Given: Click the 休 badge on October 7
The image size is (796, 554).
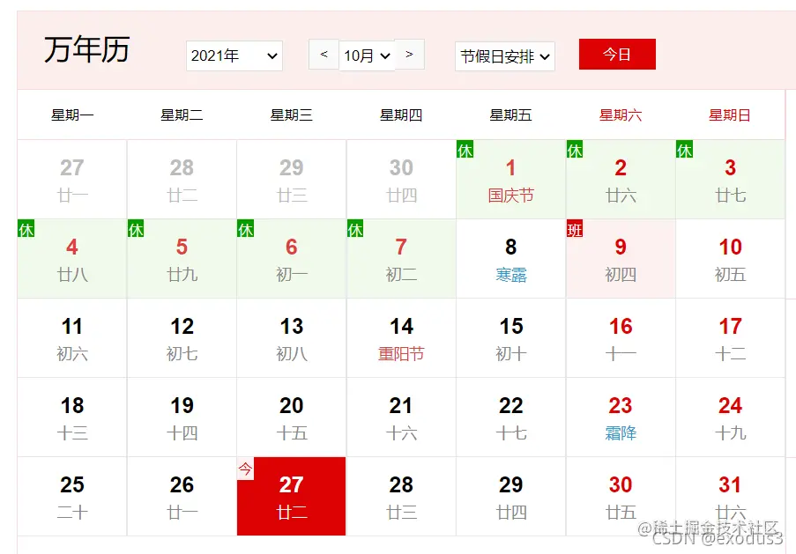Looking at the screenshot, I should tap(355, 229).
